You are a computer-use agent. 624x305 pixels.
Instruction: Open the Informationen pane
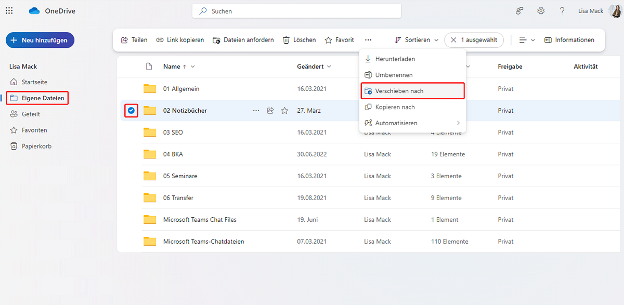pyautogui.click(x=569, y=40)
